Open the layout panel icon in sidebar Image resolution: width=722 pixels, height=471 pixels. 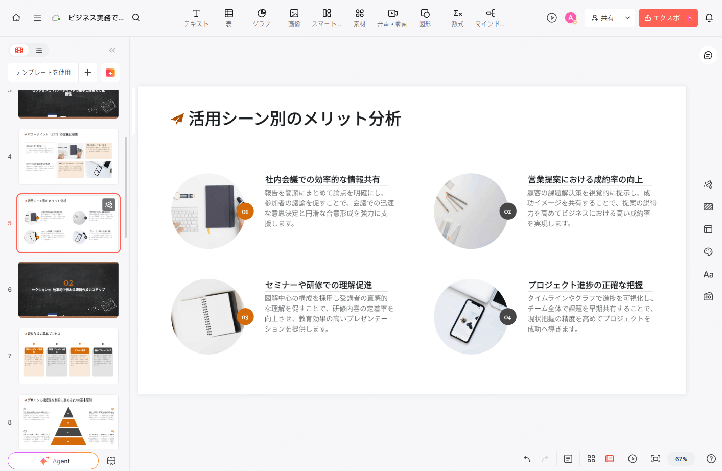[708, 229]
